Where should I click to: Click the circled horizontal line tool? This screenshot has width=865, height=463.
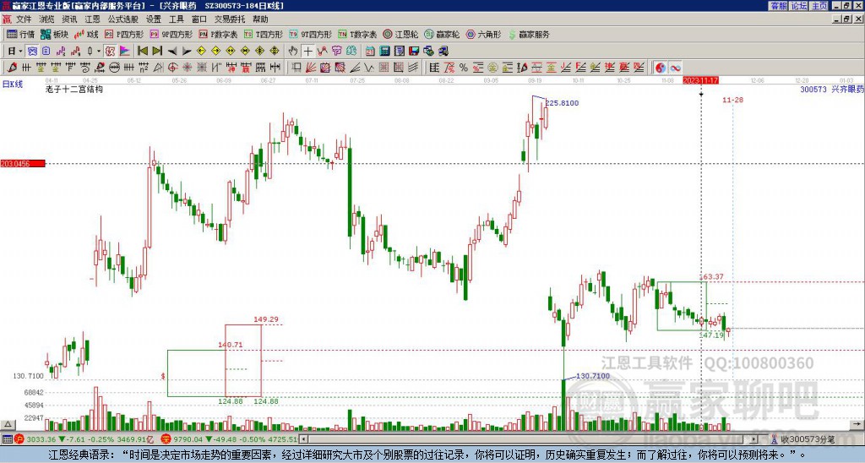point(114,68)
